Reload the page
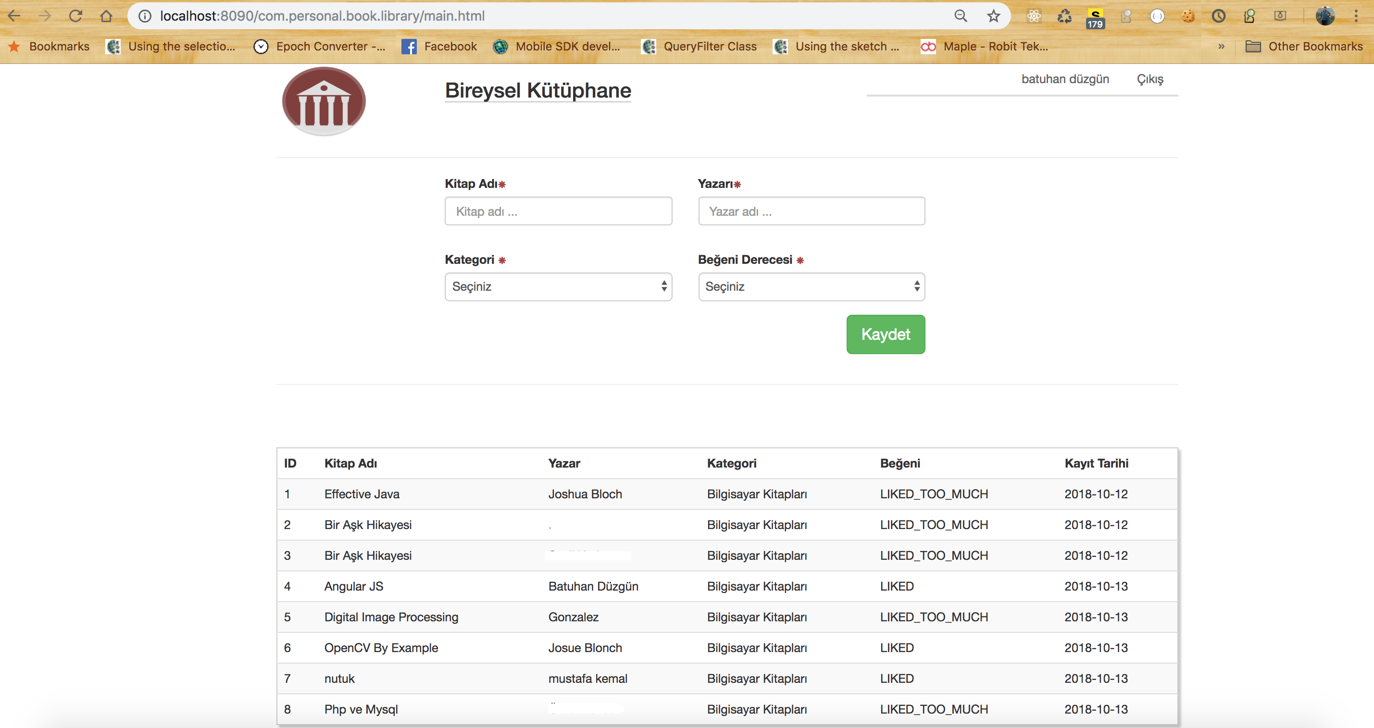Image resolution: width=1374 pixels, height=728 pixels. click(x=76, y=16)
